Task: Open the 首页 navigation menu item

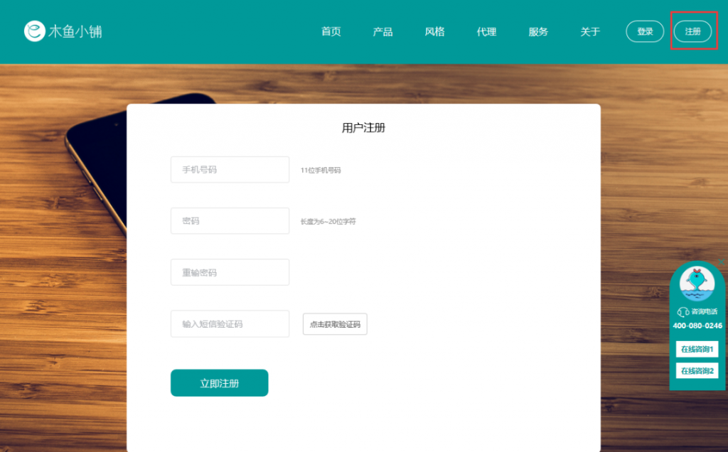Action: (x=330, y=31)
